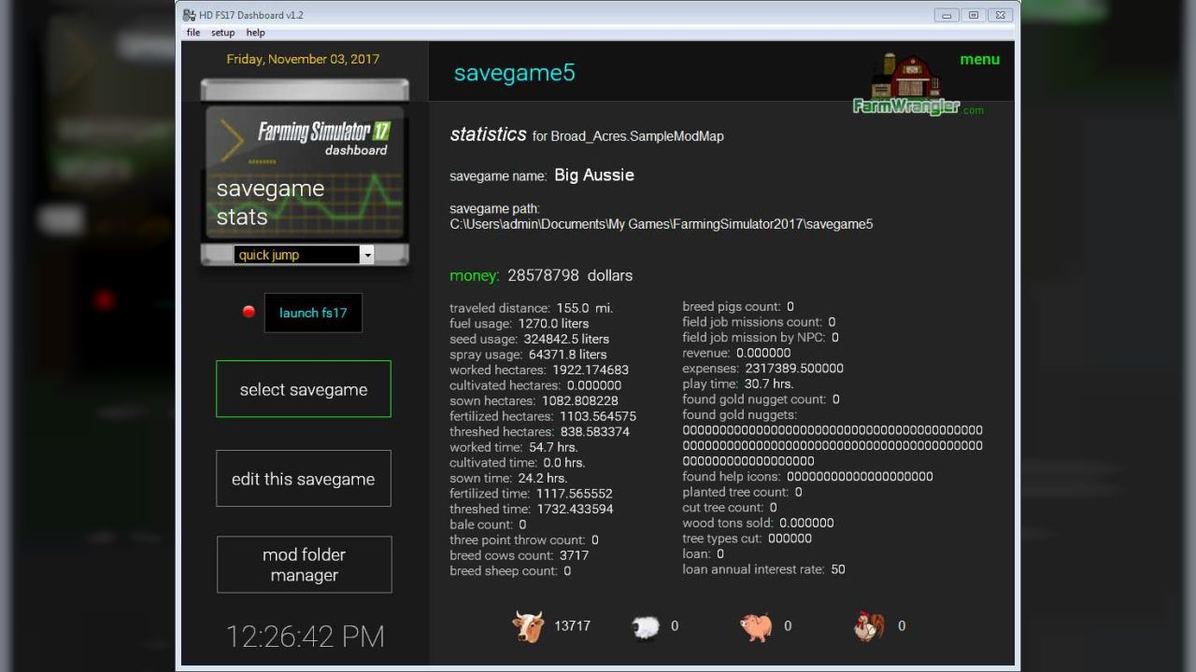Click the sown hectares 1082.808228 line
This screenshot has height=672, width=1196.
pyautogui.click(x=534, y=400)
